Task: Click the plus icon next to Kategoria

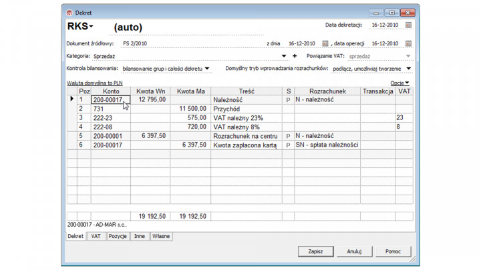Action: [x=295, y=56]
